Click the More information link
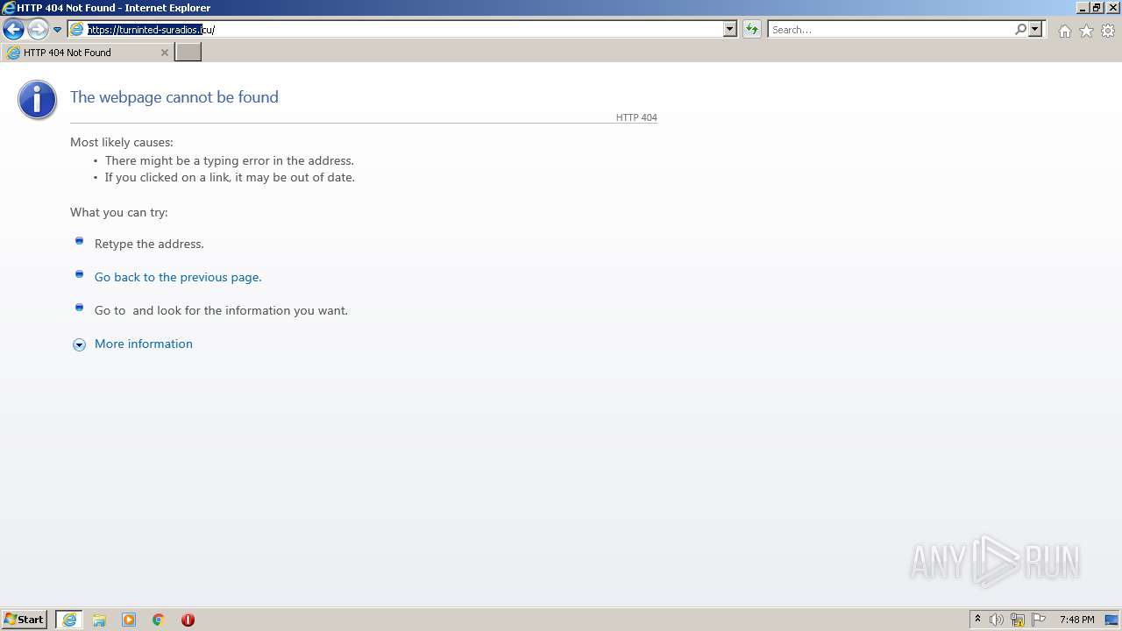The height and width of the screenshot is (631, 1122). click(x=144, y=344)
